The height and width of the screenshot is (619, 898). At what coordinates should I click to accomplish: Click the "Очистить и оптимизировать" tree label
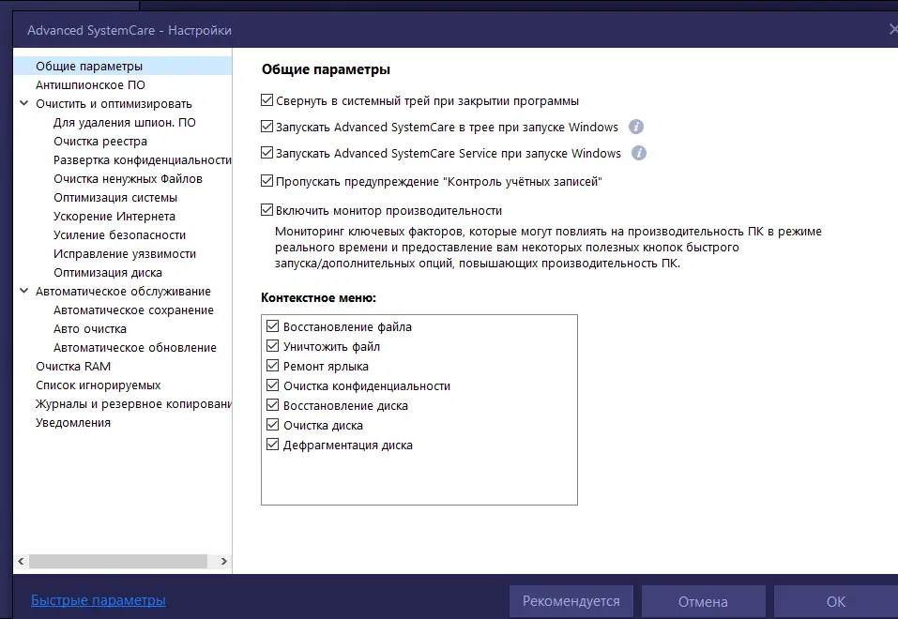[x=114, y=104]
